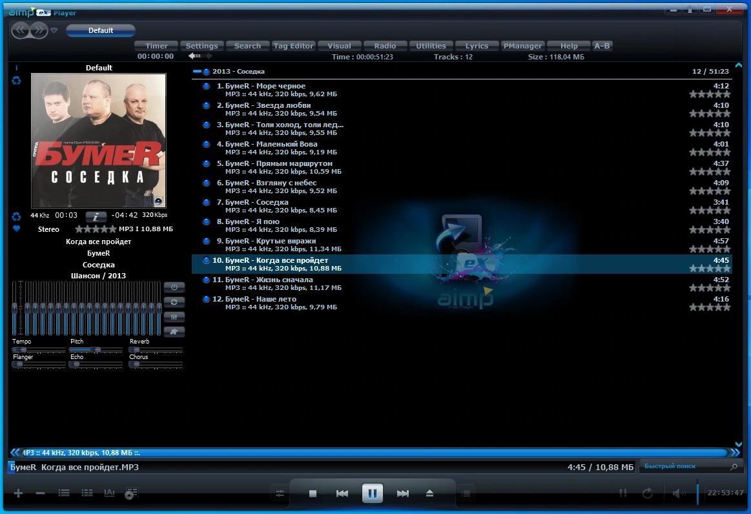Adjust the Echo slider

point(96,365)
